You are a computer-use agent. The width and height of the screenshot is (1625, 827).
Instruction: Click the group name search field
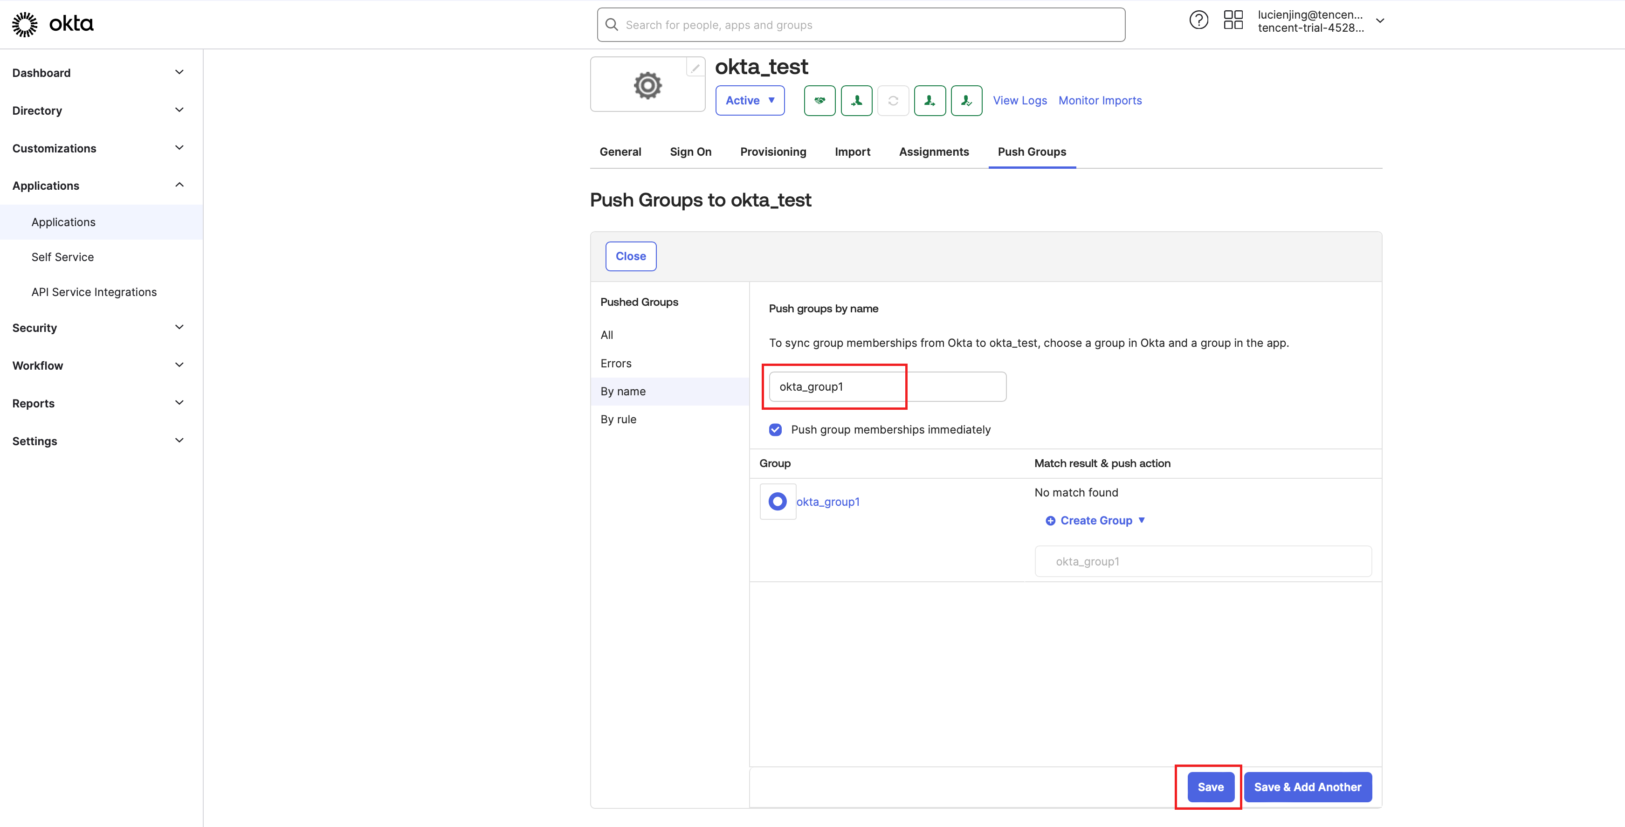tap(887, 386)
